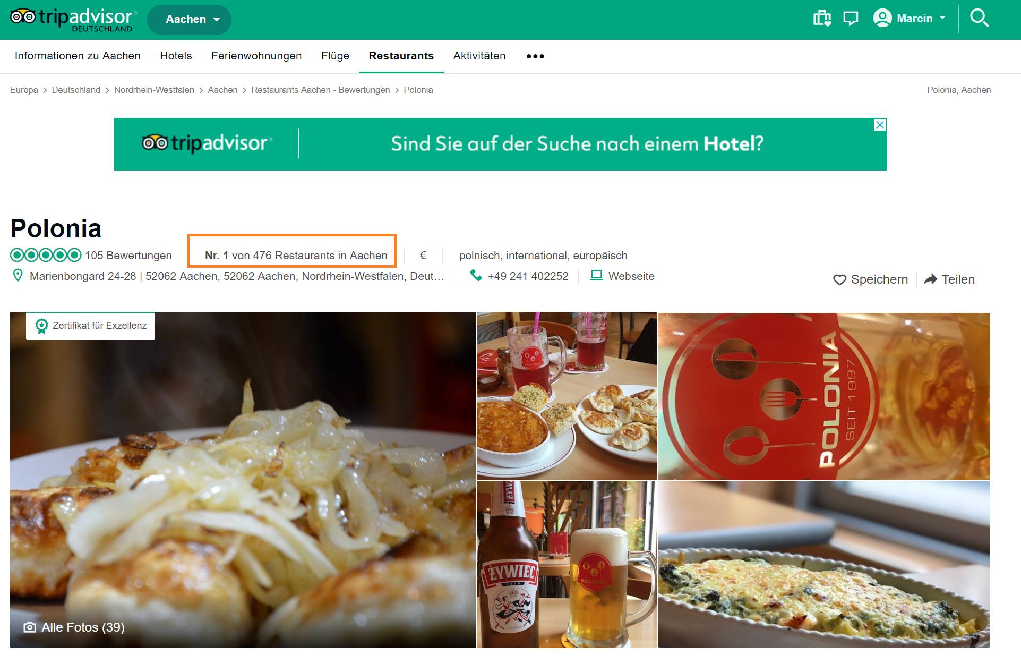The image size is (1021, 672).
Task: Click the green phone icon
Action: [x=476, y=276]
